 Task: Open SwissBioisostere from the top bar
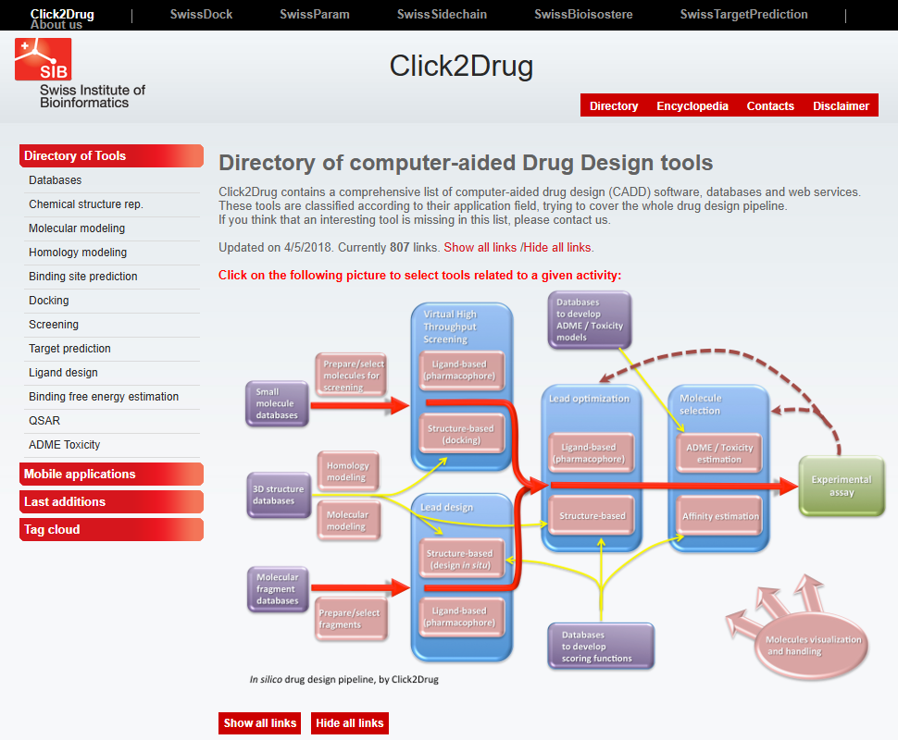583,14
